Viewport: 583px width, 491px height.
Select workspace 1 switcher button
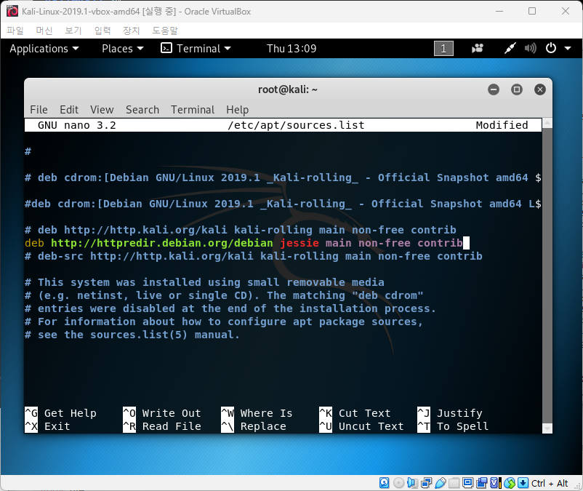pyautogui.click(x=443, y=48)
